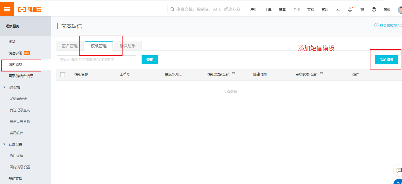Click the Alibaba Cloud logo

click(x=30, y=9)
